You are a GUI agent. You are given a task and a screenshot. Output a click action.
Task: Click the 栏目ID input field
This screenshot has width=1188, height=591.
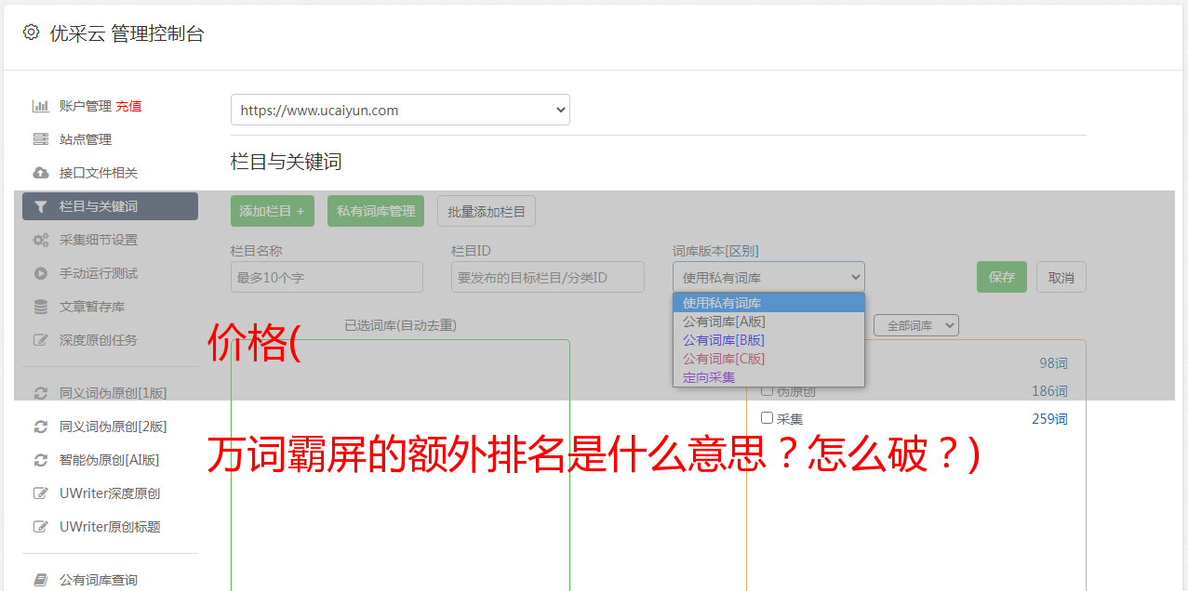click(x=548, y=277)
